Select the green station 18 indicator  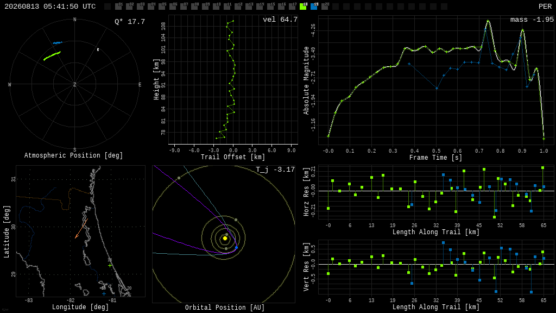[x=303, y=6]
